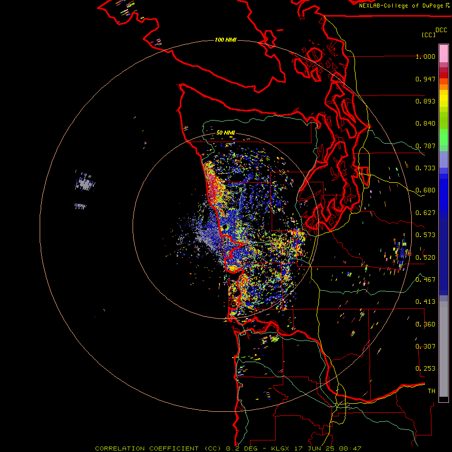The width and height of the screenshot is (452, 452).
Task: Click the 17 JUN 25 00:47 timestamp
Action: (328, 448)
